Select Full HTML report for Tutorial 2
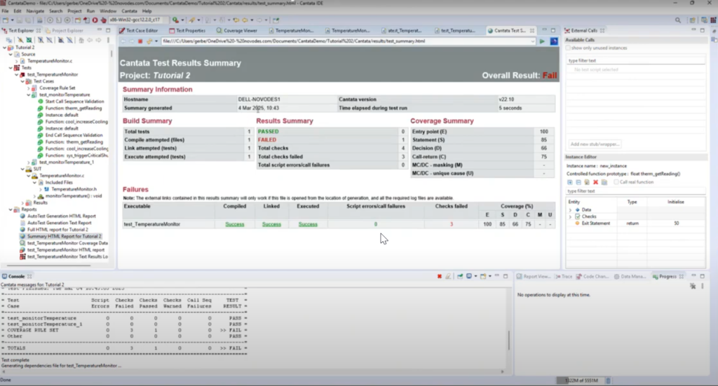This screenshot has height=386, width=718. (x=57, y=230)
